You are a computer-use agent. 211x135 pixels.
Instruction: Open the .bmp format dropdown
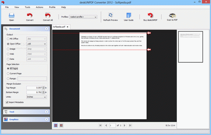37,49
